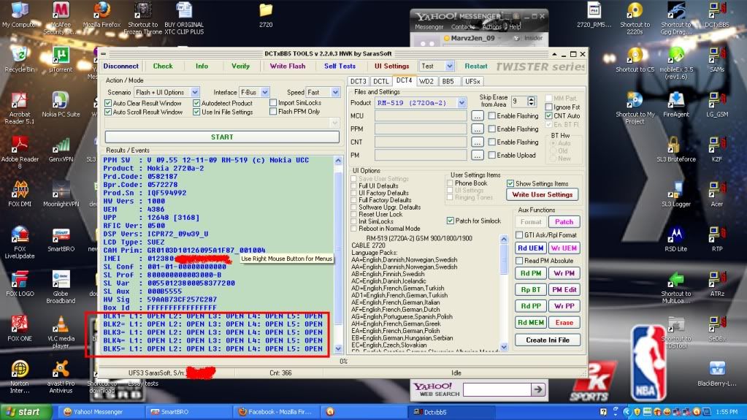747x420 pixels.
Task: Switch to the UFSx tab
Action: pyautogui.click(x=472, y=82)
